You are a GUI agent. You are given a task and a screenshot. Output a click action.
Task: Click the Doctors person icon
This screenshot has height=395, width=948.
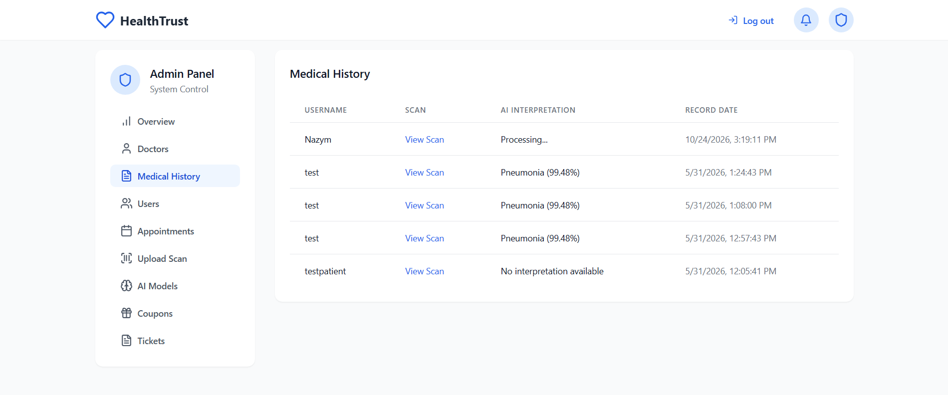[126, 149]
